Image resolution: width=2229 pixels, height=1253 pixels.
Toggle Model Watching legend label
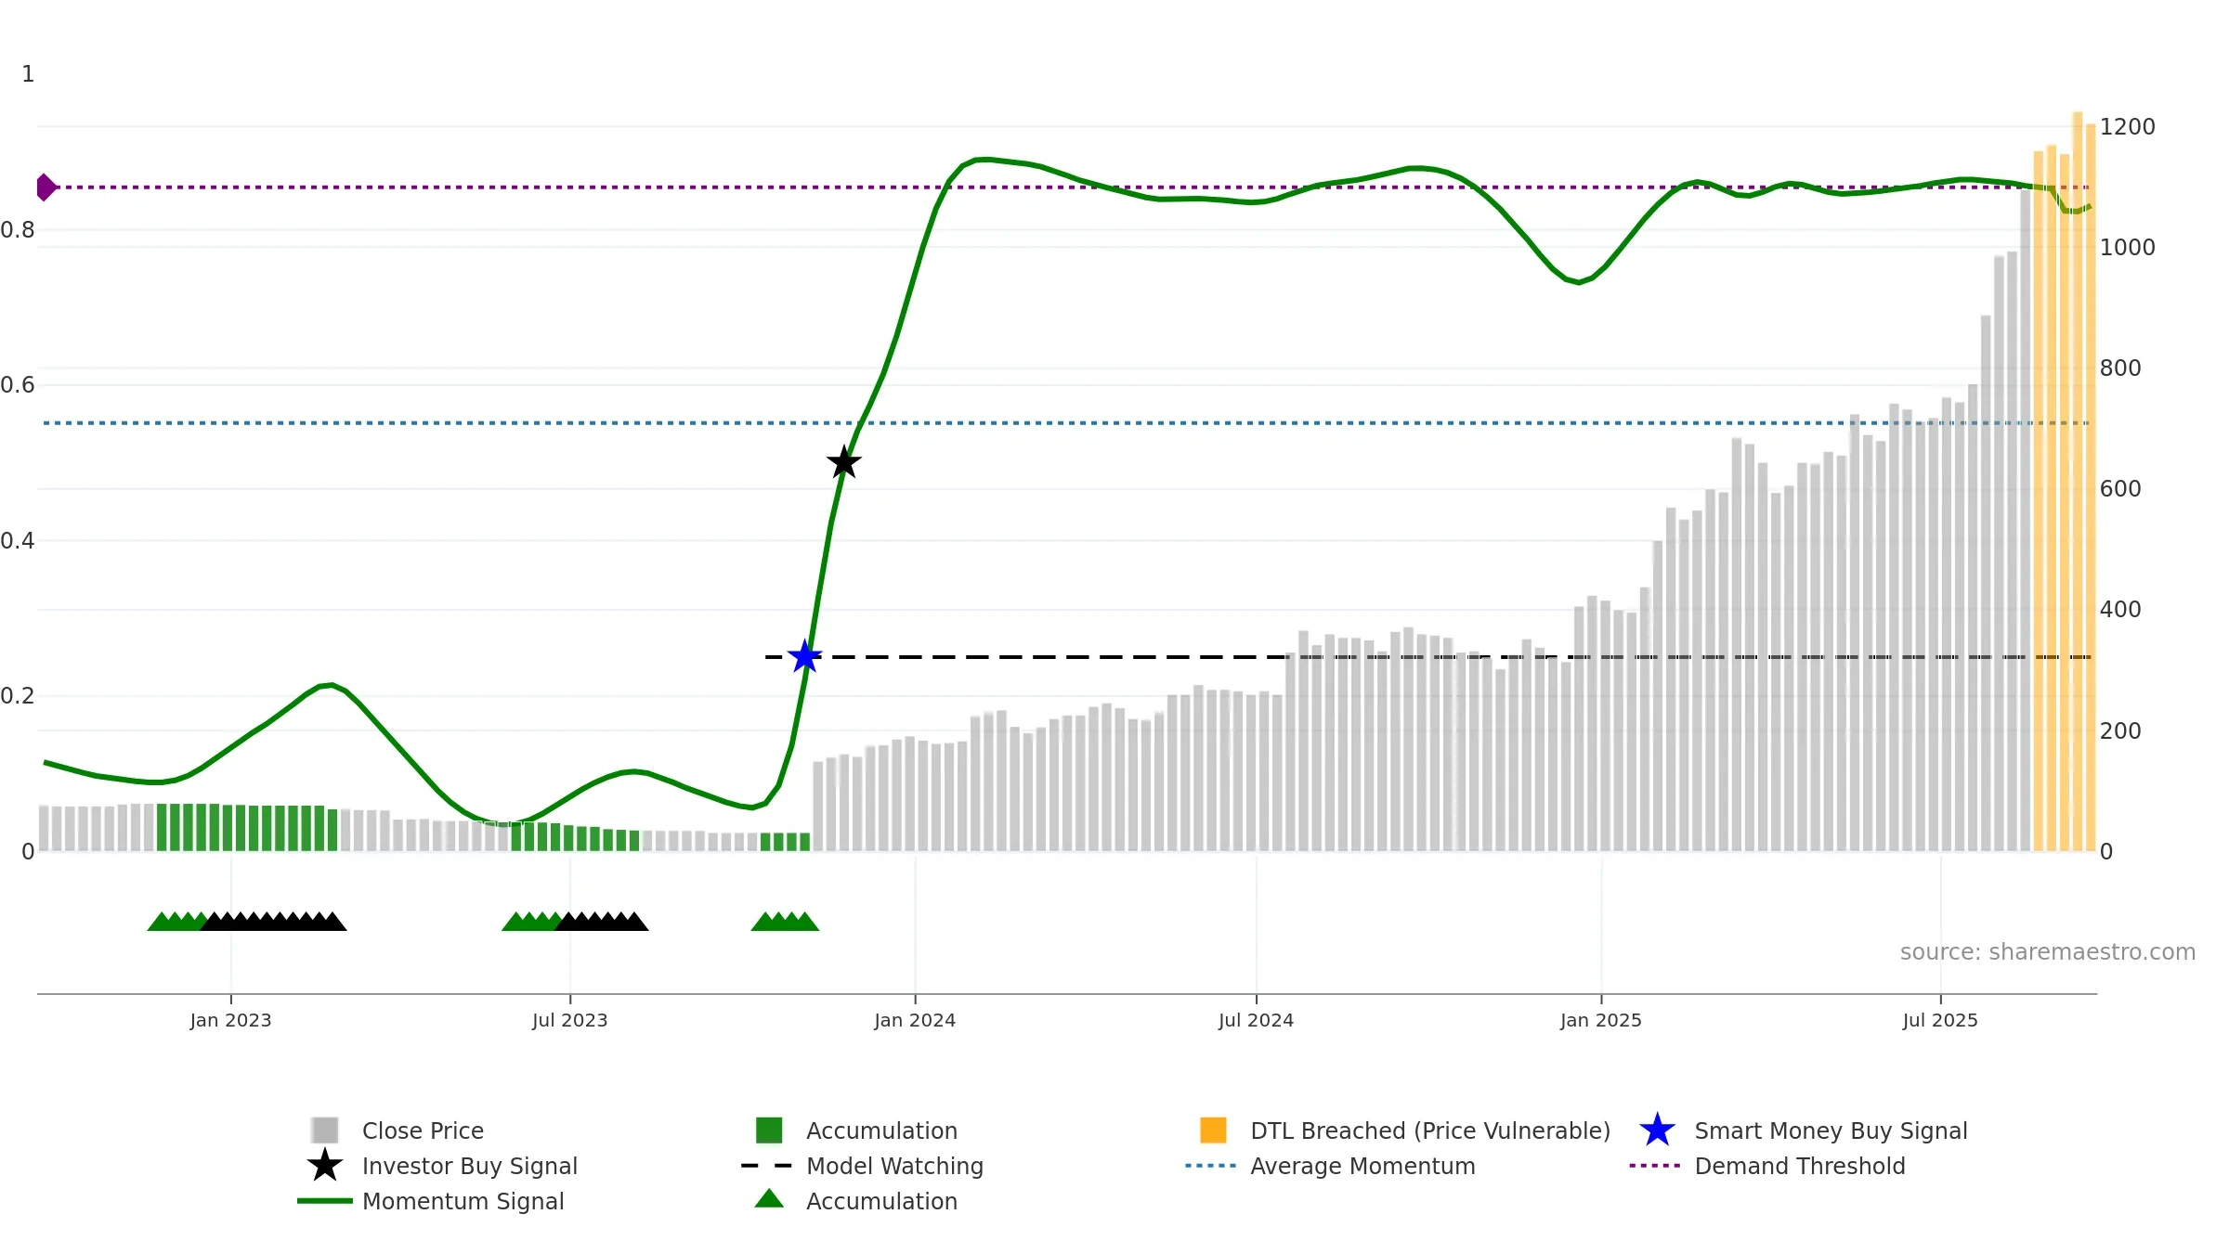894,1166
